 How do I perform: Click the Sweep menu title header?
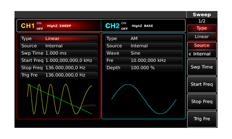pos(202,15)
